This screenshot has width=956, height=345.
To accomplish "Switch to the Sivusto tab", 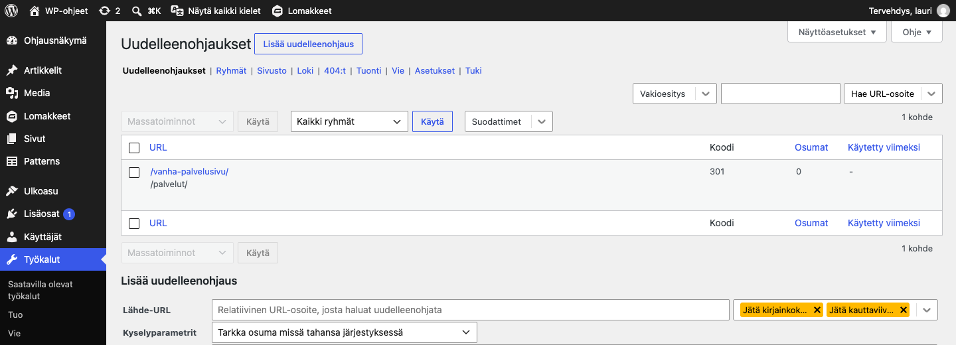I will tap(272, 70).
